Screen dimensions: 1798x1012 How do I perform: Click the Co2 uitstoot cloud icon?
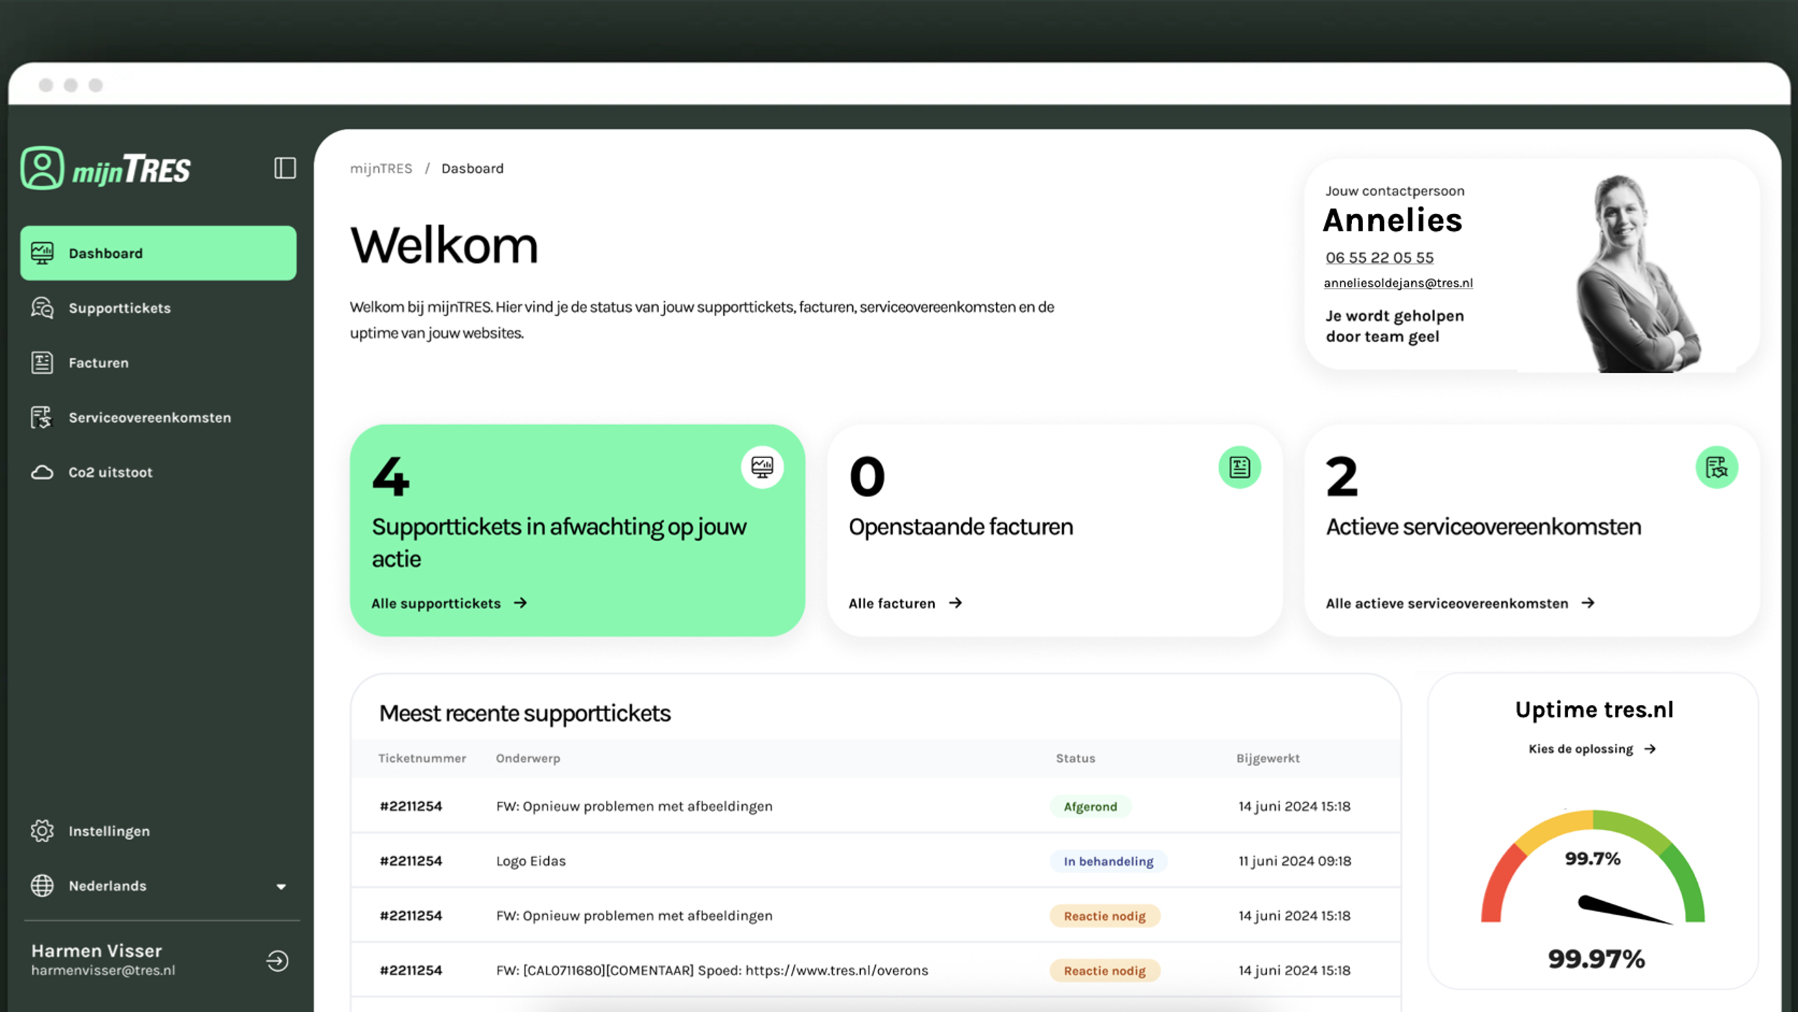(42, 473)
